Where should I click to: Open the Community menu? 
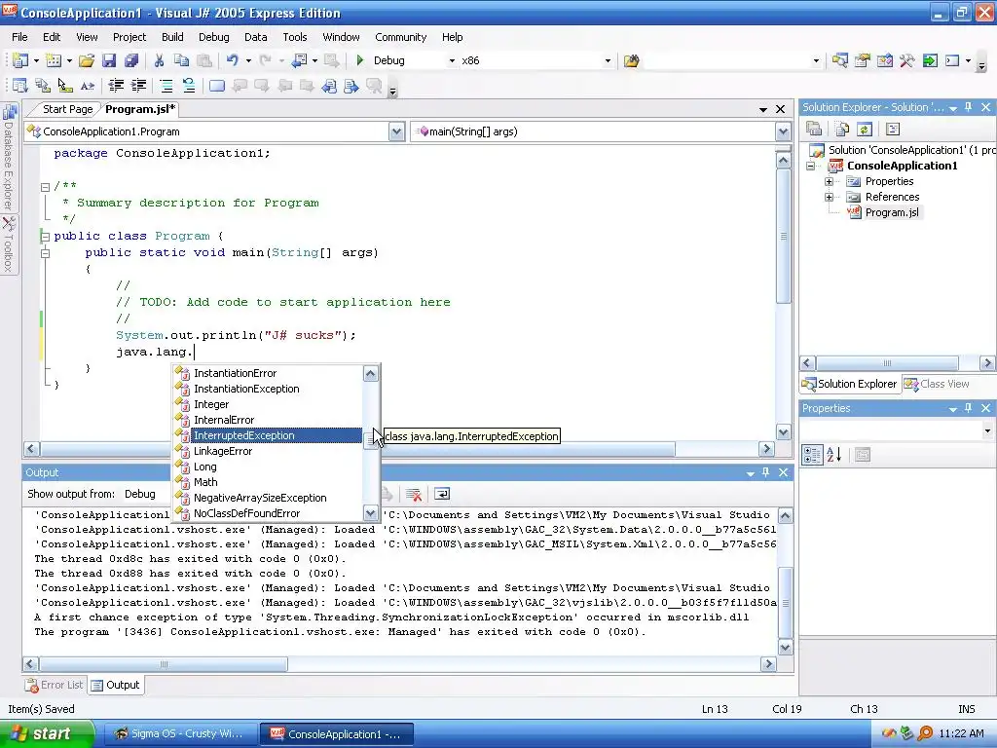coord(400,37)
